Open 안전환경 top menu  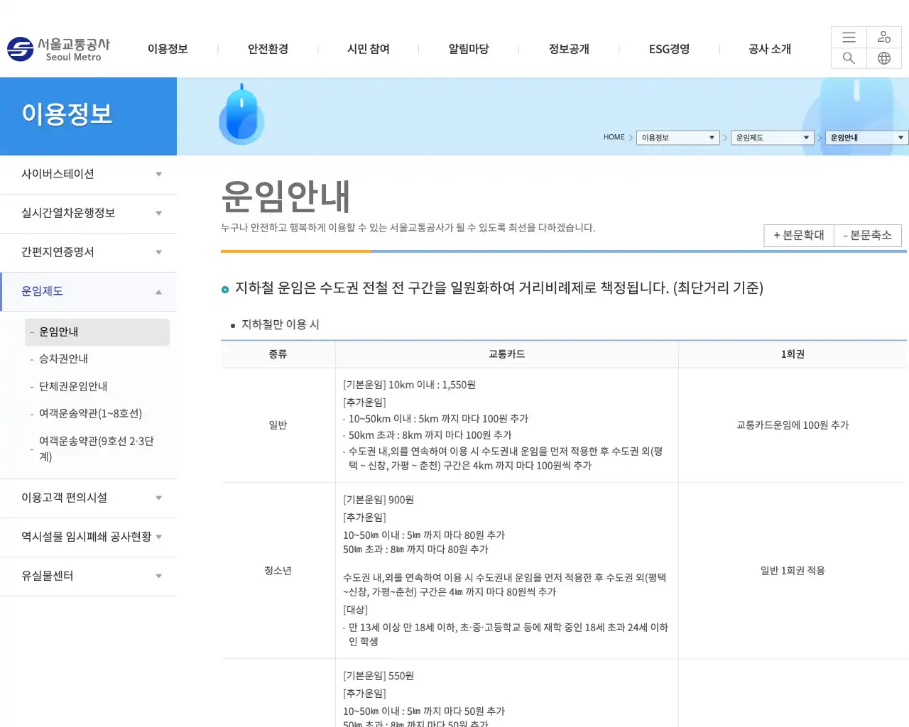[x=268, y=49]
